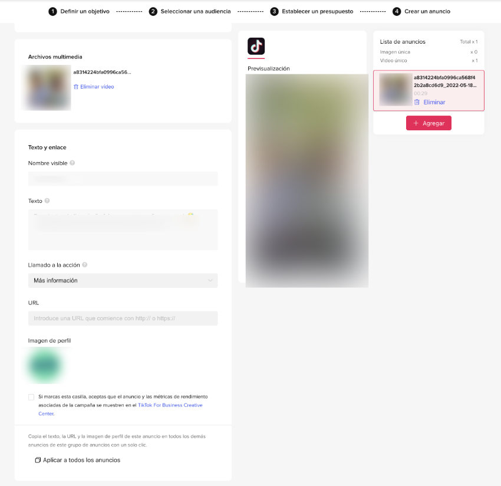Go to step 2 Seleccionar una audiencia
This screenshot has width=501, height=486.
click(x=190, y=12)
